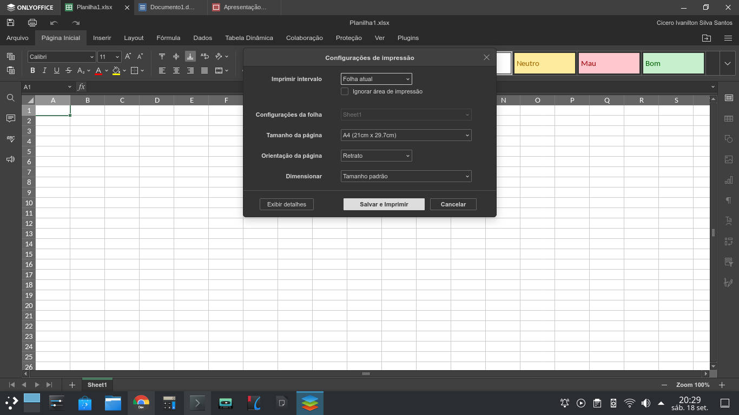
Task: Open Chart settings in the right sidebar
Action: point(729,179)
